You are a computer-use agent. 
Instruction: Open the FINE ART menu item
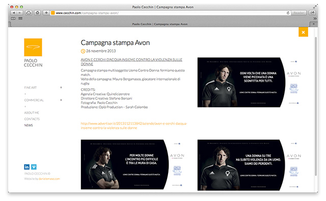tap(31, 88)
